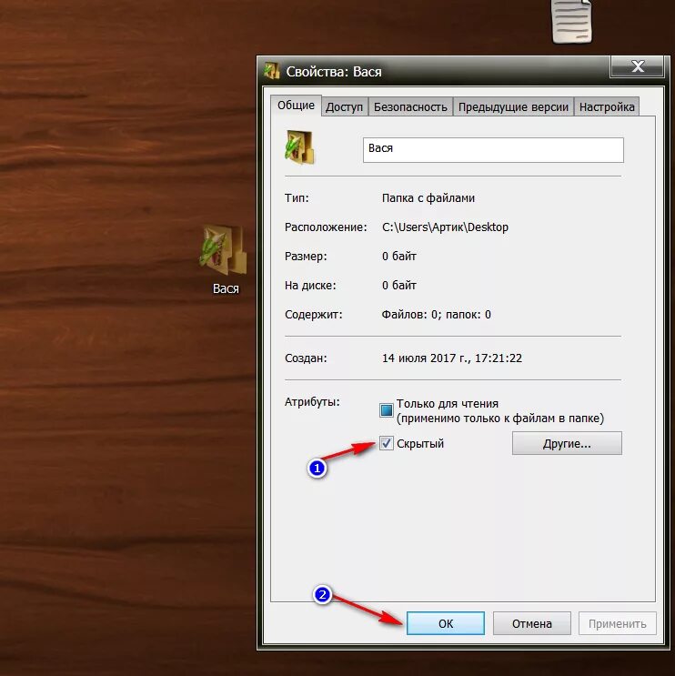Click the На диске value 0 байт
675x676 pixels.
399,286
